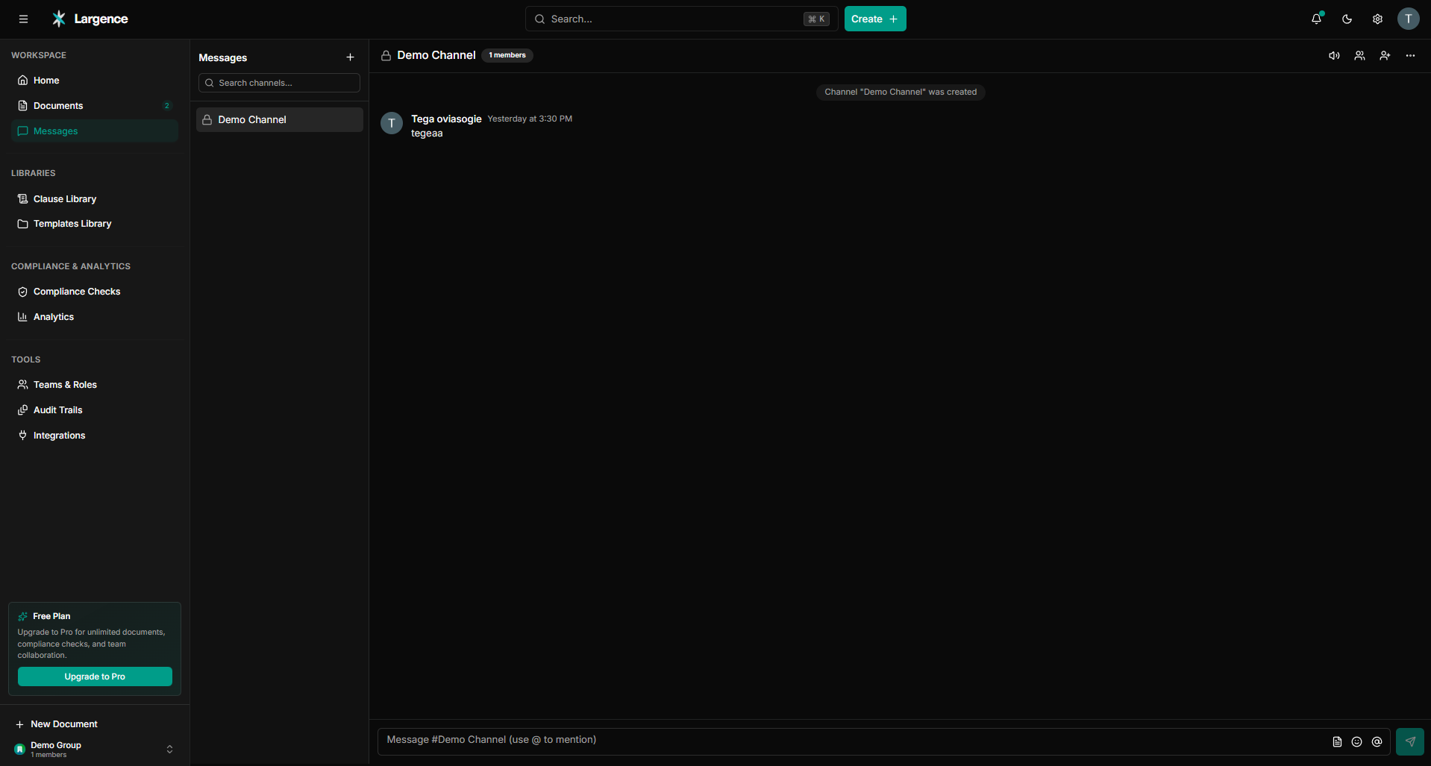Add member to channel icon

[1385, 56]
